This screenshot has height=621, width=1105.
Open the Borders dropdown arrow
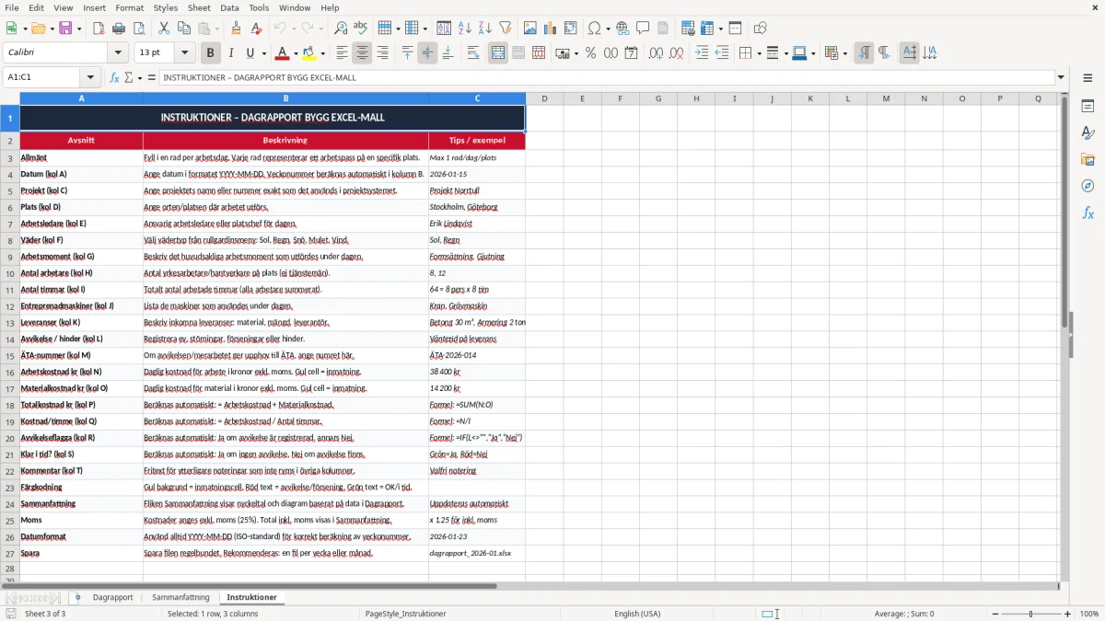tap(759, 53)
